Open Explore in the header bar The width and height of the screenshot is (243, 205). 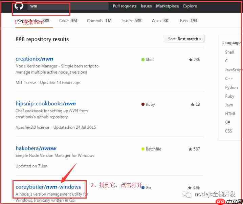pos(190,6)
